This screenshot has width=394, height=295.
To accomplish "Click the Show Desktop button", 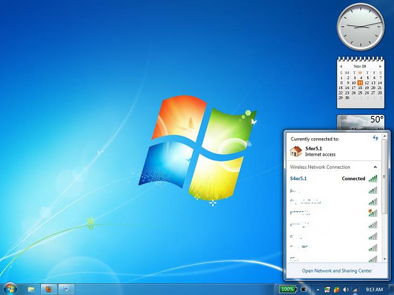I will pyautogui.click(x=391, y=289).
